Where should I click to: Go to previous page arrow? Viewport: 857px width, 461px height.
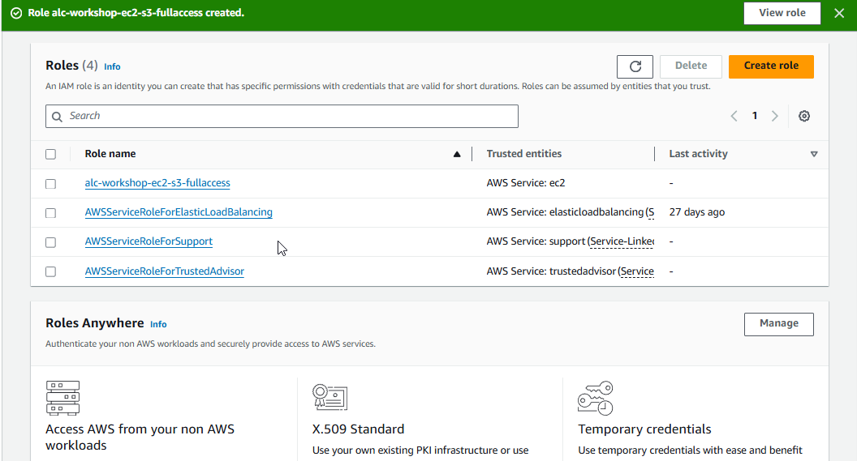point(734,116)
